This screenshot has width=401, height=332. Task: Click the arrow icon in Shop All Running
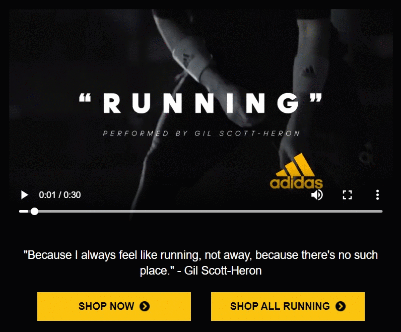click(341, 306)
